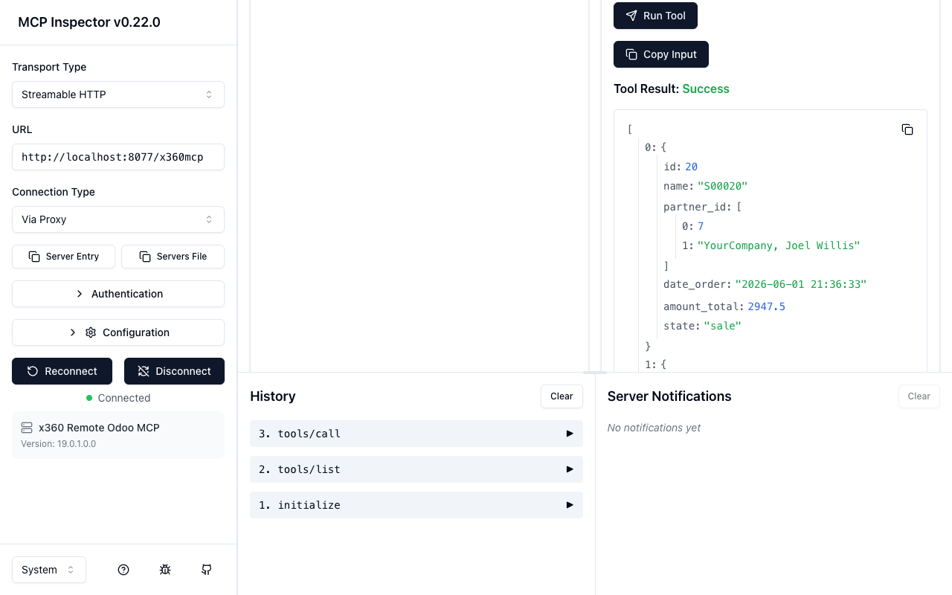Open the Connection Type Via Proxy dropdown

(118, 219)
